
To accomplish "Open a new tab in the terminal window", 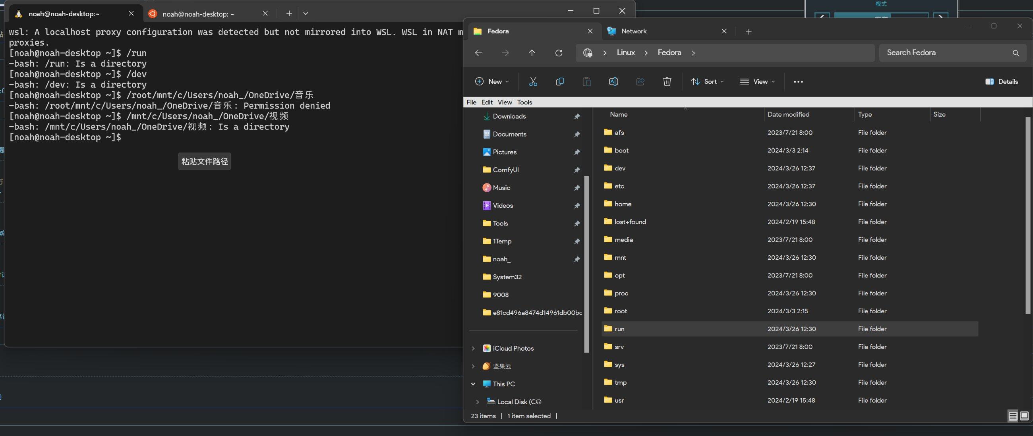I will 289,13.
